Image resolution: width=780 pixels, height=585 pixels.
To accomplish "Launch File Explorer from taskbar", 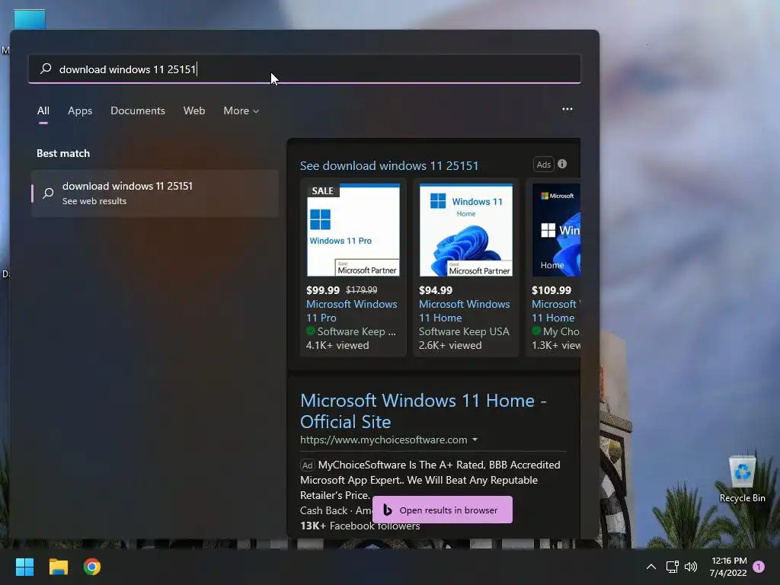I will click(58, 567).
